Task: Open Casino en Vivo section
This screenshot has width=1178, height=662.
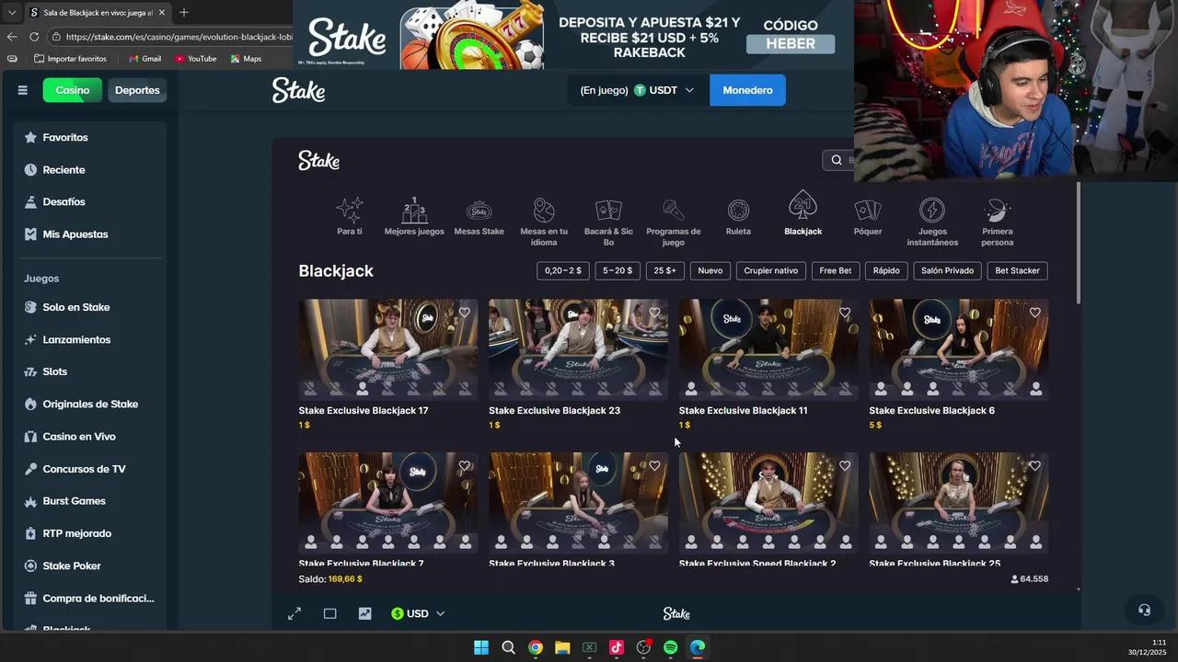Action: 77,436
